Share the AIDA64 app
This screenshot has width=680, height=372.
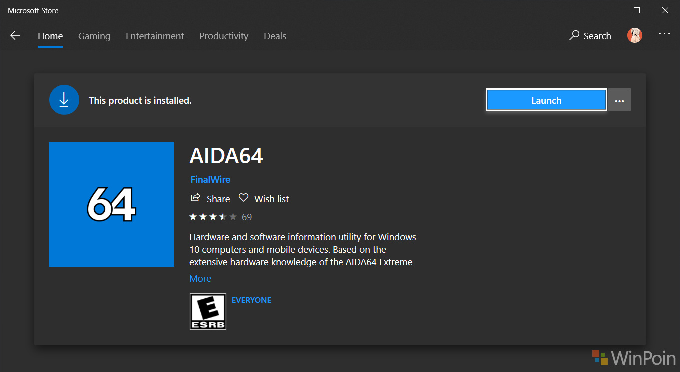(x=210, y=198)
